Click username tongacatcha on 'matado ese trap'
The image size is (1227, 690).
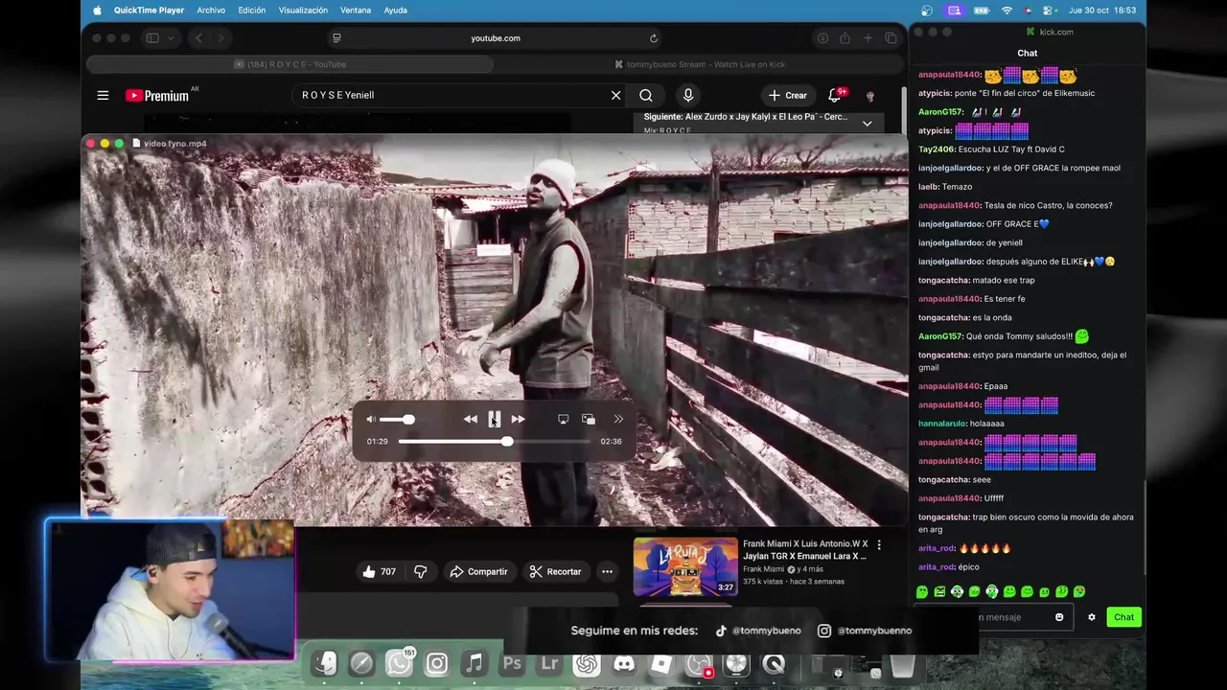pos(943,280)
